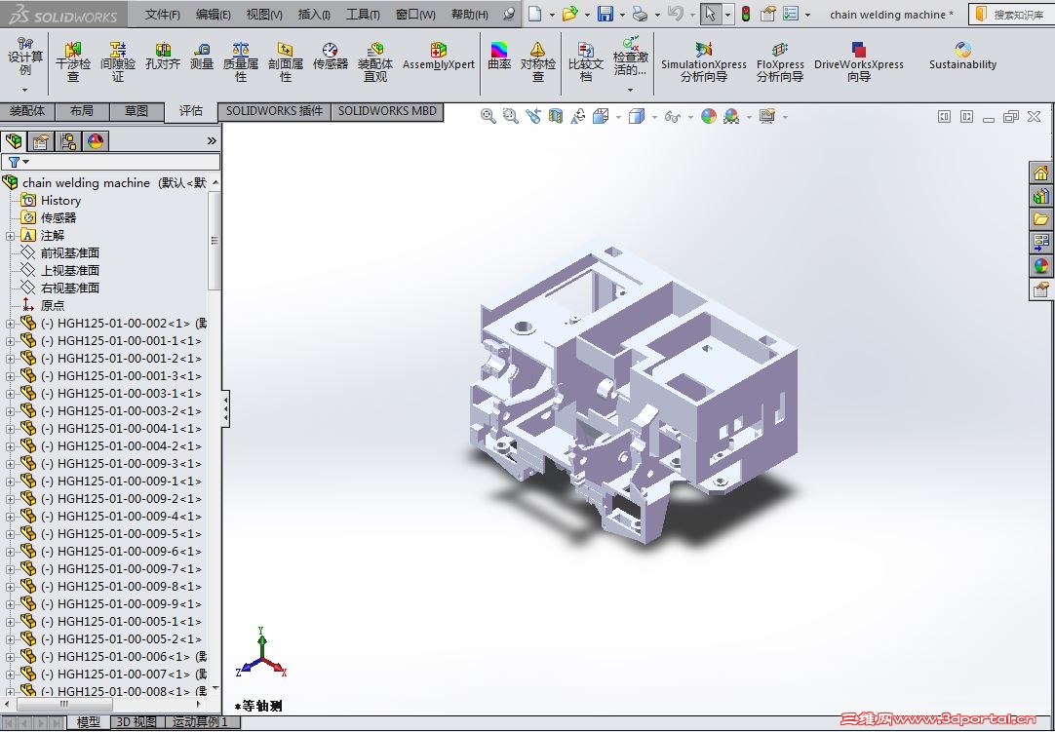Image resolution: width=1055 pixels, height=732 pixels.
Task: Expand the HGH125-01-00-002<1> component
Action: 10,324
